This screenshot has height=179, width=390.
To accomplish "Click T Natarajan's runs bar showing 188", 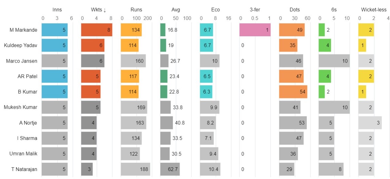I will point(135,169).
